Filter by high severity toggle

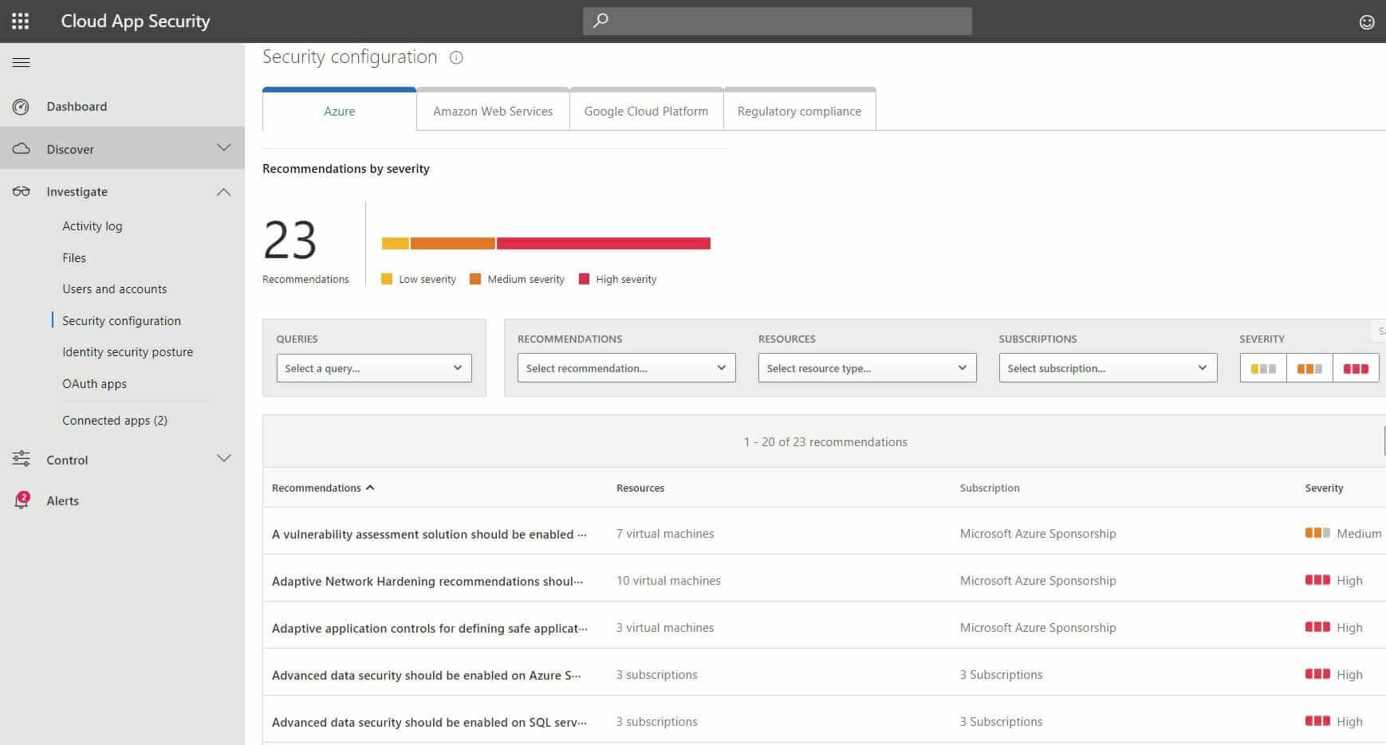pos(1356,368)
